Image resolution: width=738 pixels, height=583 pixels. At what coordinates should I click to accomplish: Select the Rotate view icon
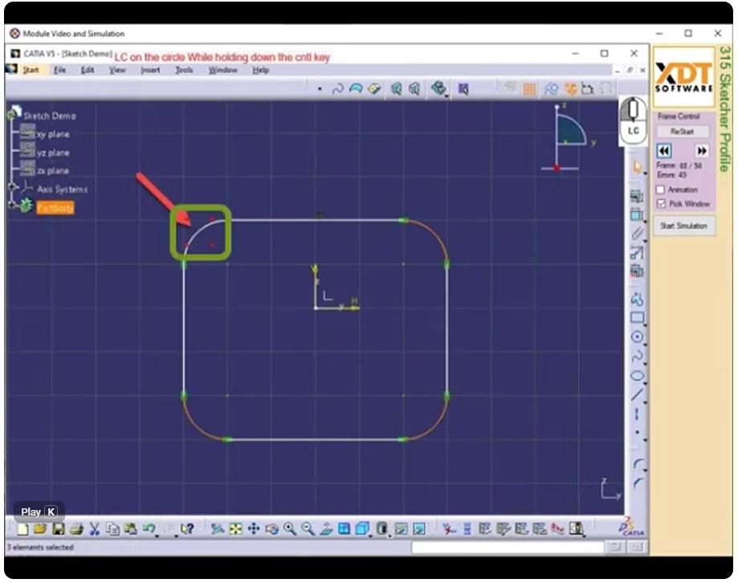(x=271, y=529)
